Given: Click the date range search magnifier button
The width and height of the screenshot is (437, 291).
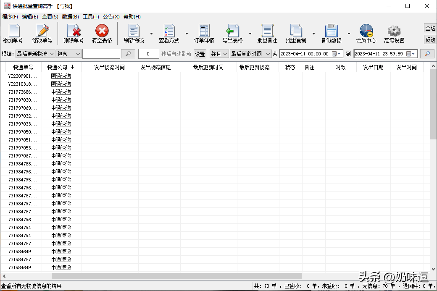Looking at the screenshot, I should pyautogui.click(x=427, y=54).
